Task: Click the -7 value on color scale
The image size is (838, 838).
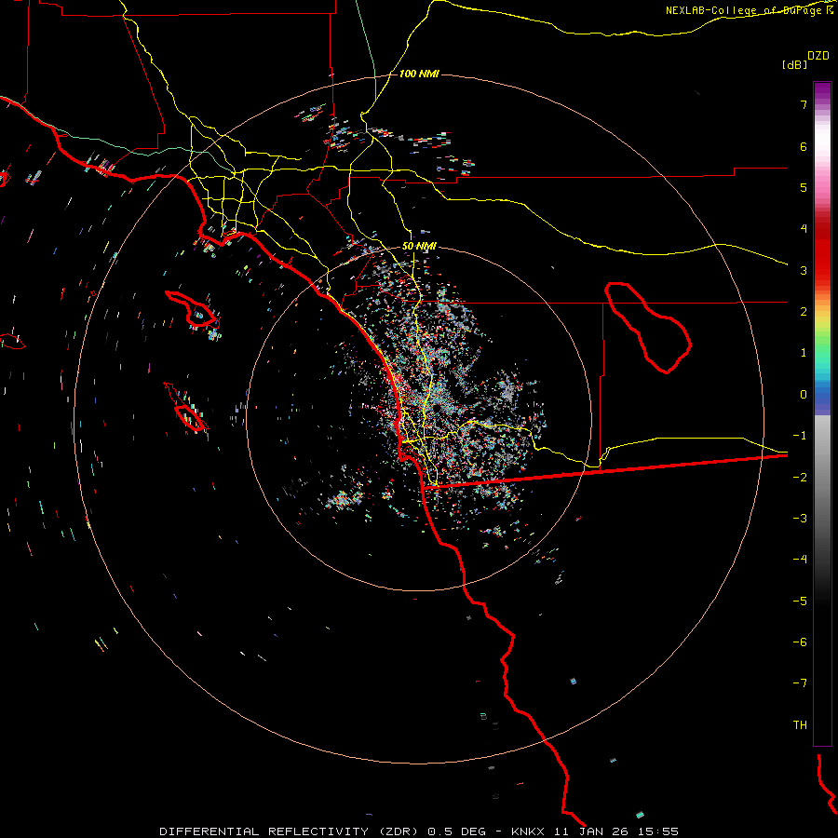Action: coord(800,683)
